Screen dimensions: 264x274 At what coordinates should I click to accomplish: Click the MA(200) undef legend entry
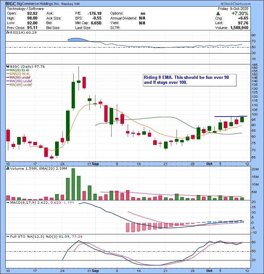click(19, 81)
